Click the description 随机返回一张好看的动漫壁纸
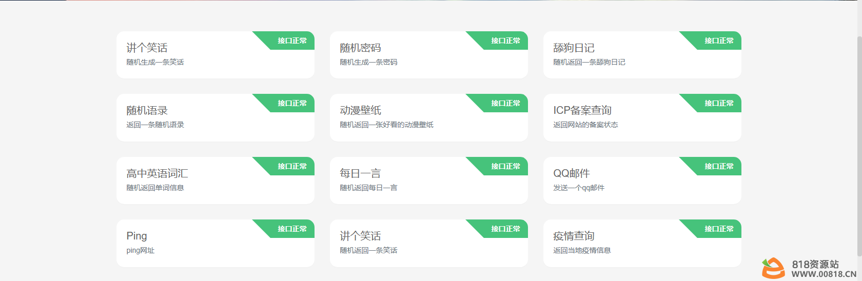The height and width of the screenshot is (281, 862). 386,125
